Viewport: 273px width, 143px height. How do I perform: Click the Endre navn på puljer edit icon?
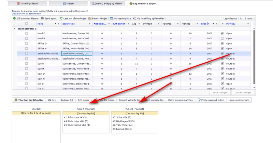(x=199, y=100)
